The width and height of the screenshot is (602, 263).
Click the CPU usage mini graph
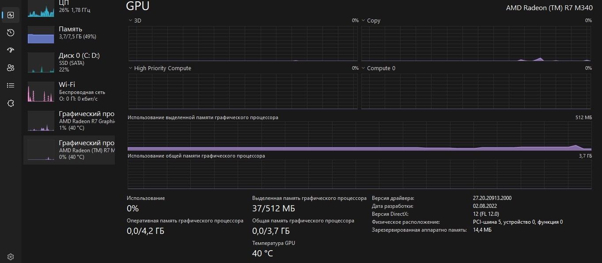[41, 8]
